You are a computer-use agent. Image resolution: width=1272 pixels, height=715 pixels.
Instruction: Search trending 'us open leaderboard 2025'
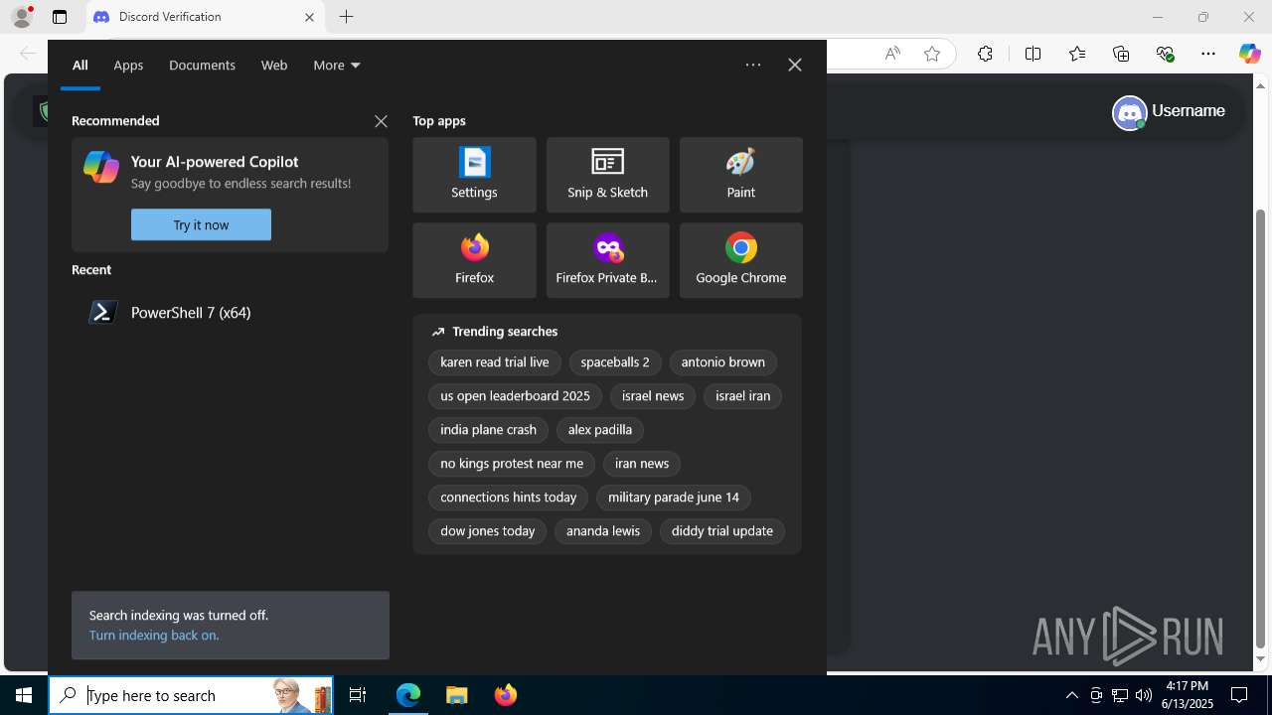tap(515, 396)
